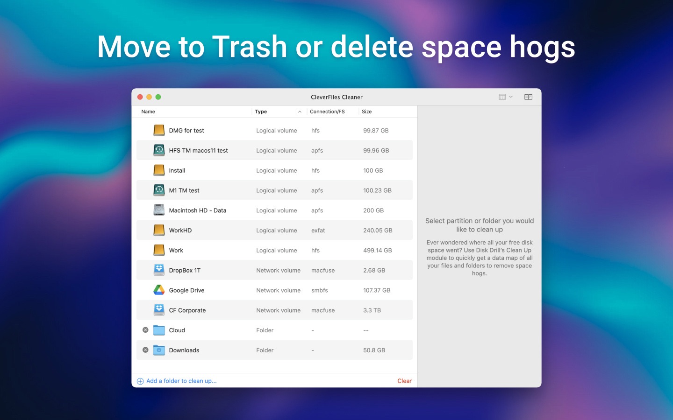The height and width of the screenshot is (420, 673).
Task: Open the view options dropdown in toolbar
Action: pyautogui.click(x=506, y=97)
